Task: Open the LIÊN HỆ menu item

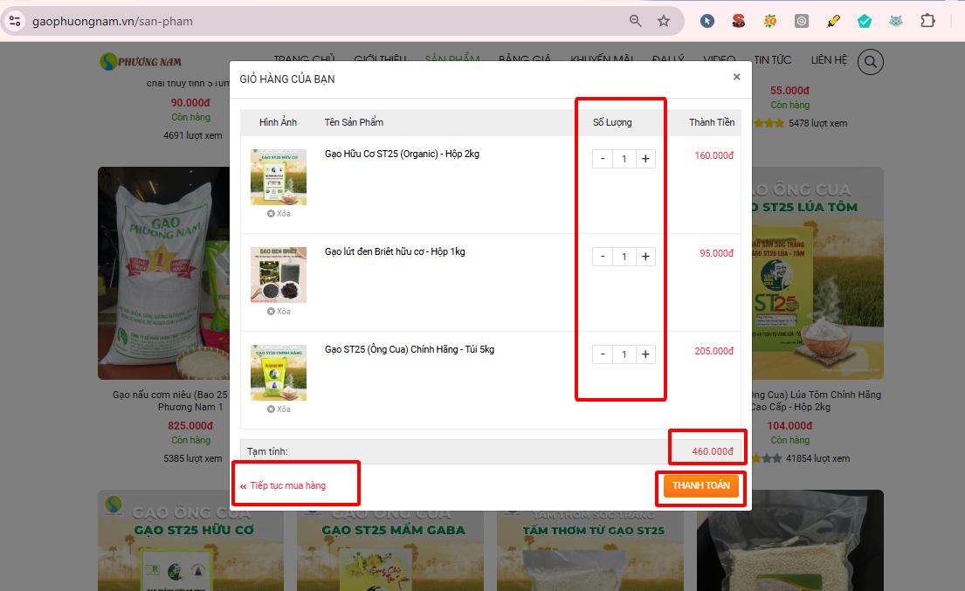Action: [x=829, y=60]
